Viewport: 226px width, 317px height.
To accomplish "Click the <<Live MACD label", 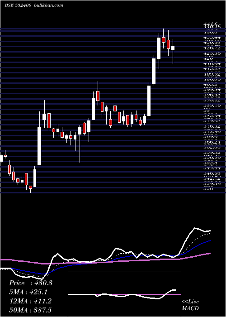I will click(x=190, y=305).
